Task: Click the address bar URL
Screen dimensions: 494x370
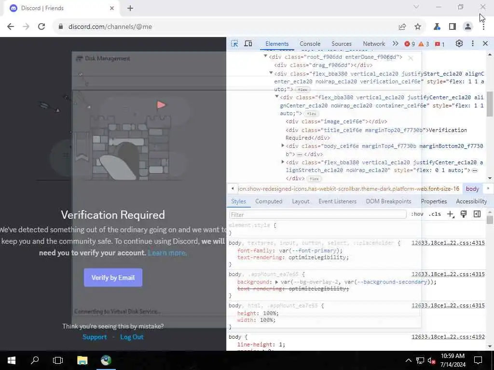Action: pyautogui.click(x=110, y=27)
